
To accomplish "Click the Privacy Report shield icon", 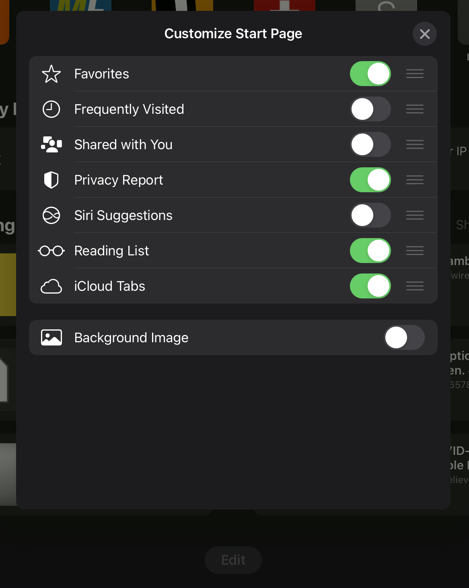I will point(51,180).
